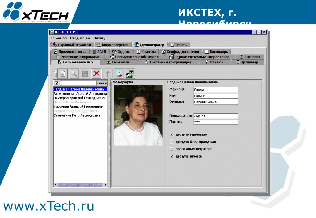Image resolution: width=316 pixels, height=218 pixels.
Task: Open the Охранный терминал tab
Action: 72,45
